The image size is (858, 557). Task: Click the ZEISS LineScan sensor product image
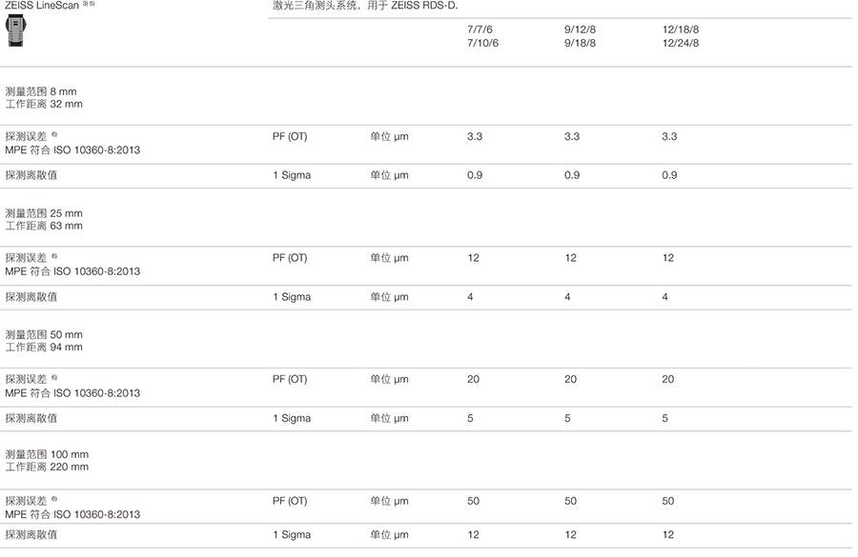pyautogui.click(x=16, y=30)
